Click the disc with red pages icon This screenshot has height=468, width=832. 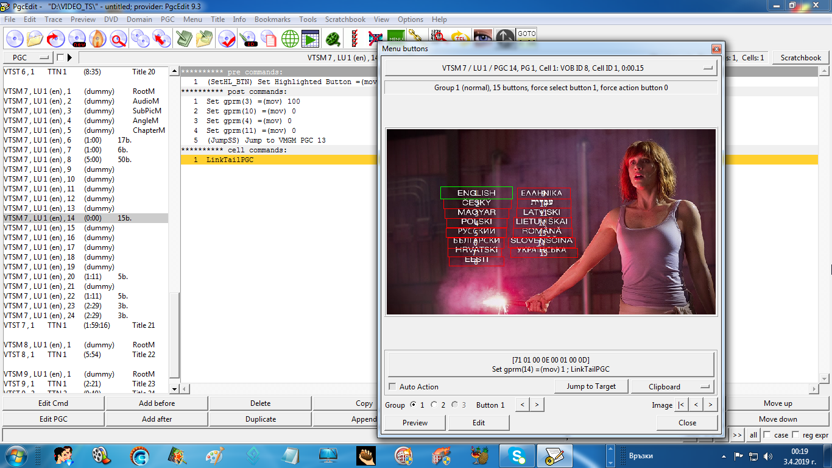269,39
